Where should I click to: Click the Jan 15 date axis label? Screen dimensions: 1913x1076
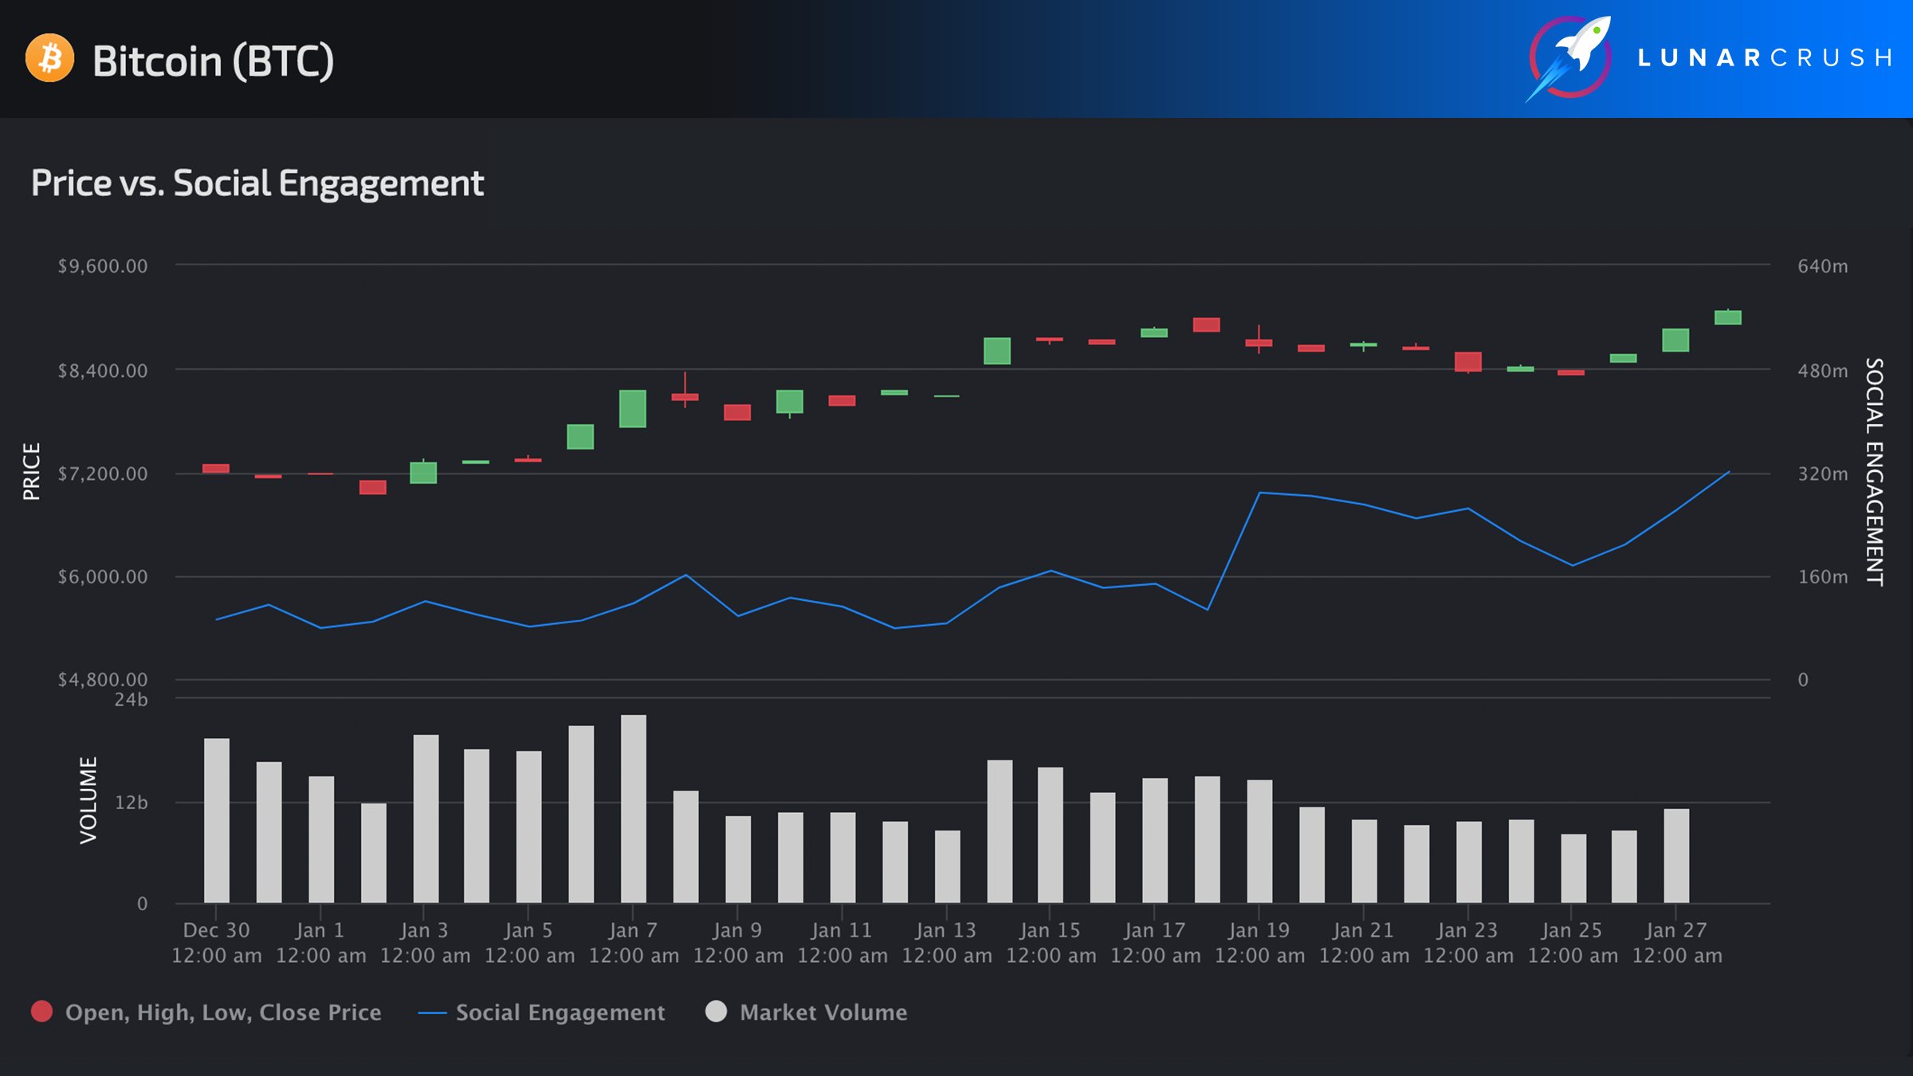pyautogui.click(x=1051, y=943)
